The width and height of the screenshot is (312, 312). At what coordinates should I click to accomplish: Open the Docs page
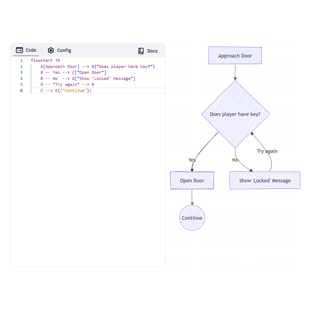click(x=152, y=51)
